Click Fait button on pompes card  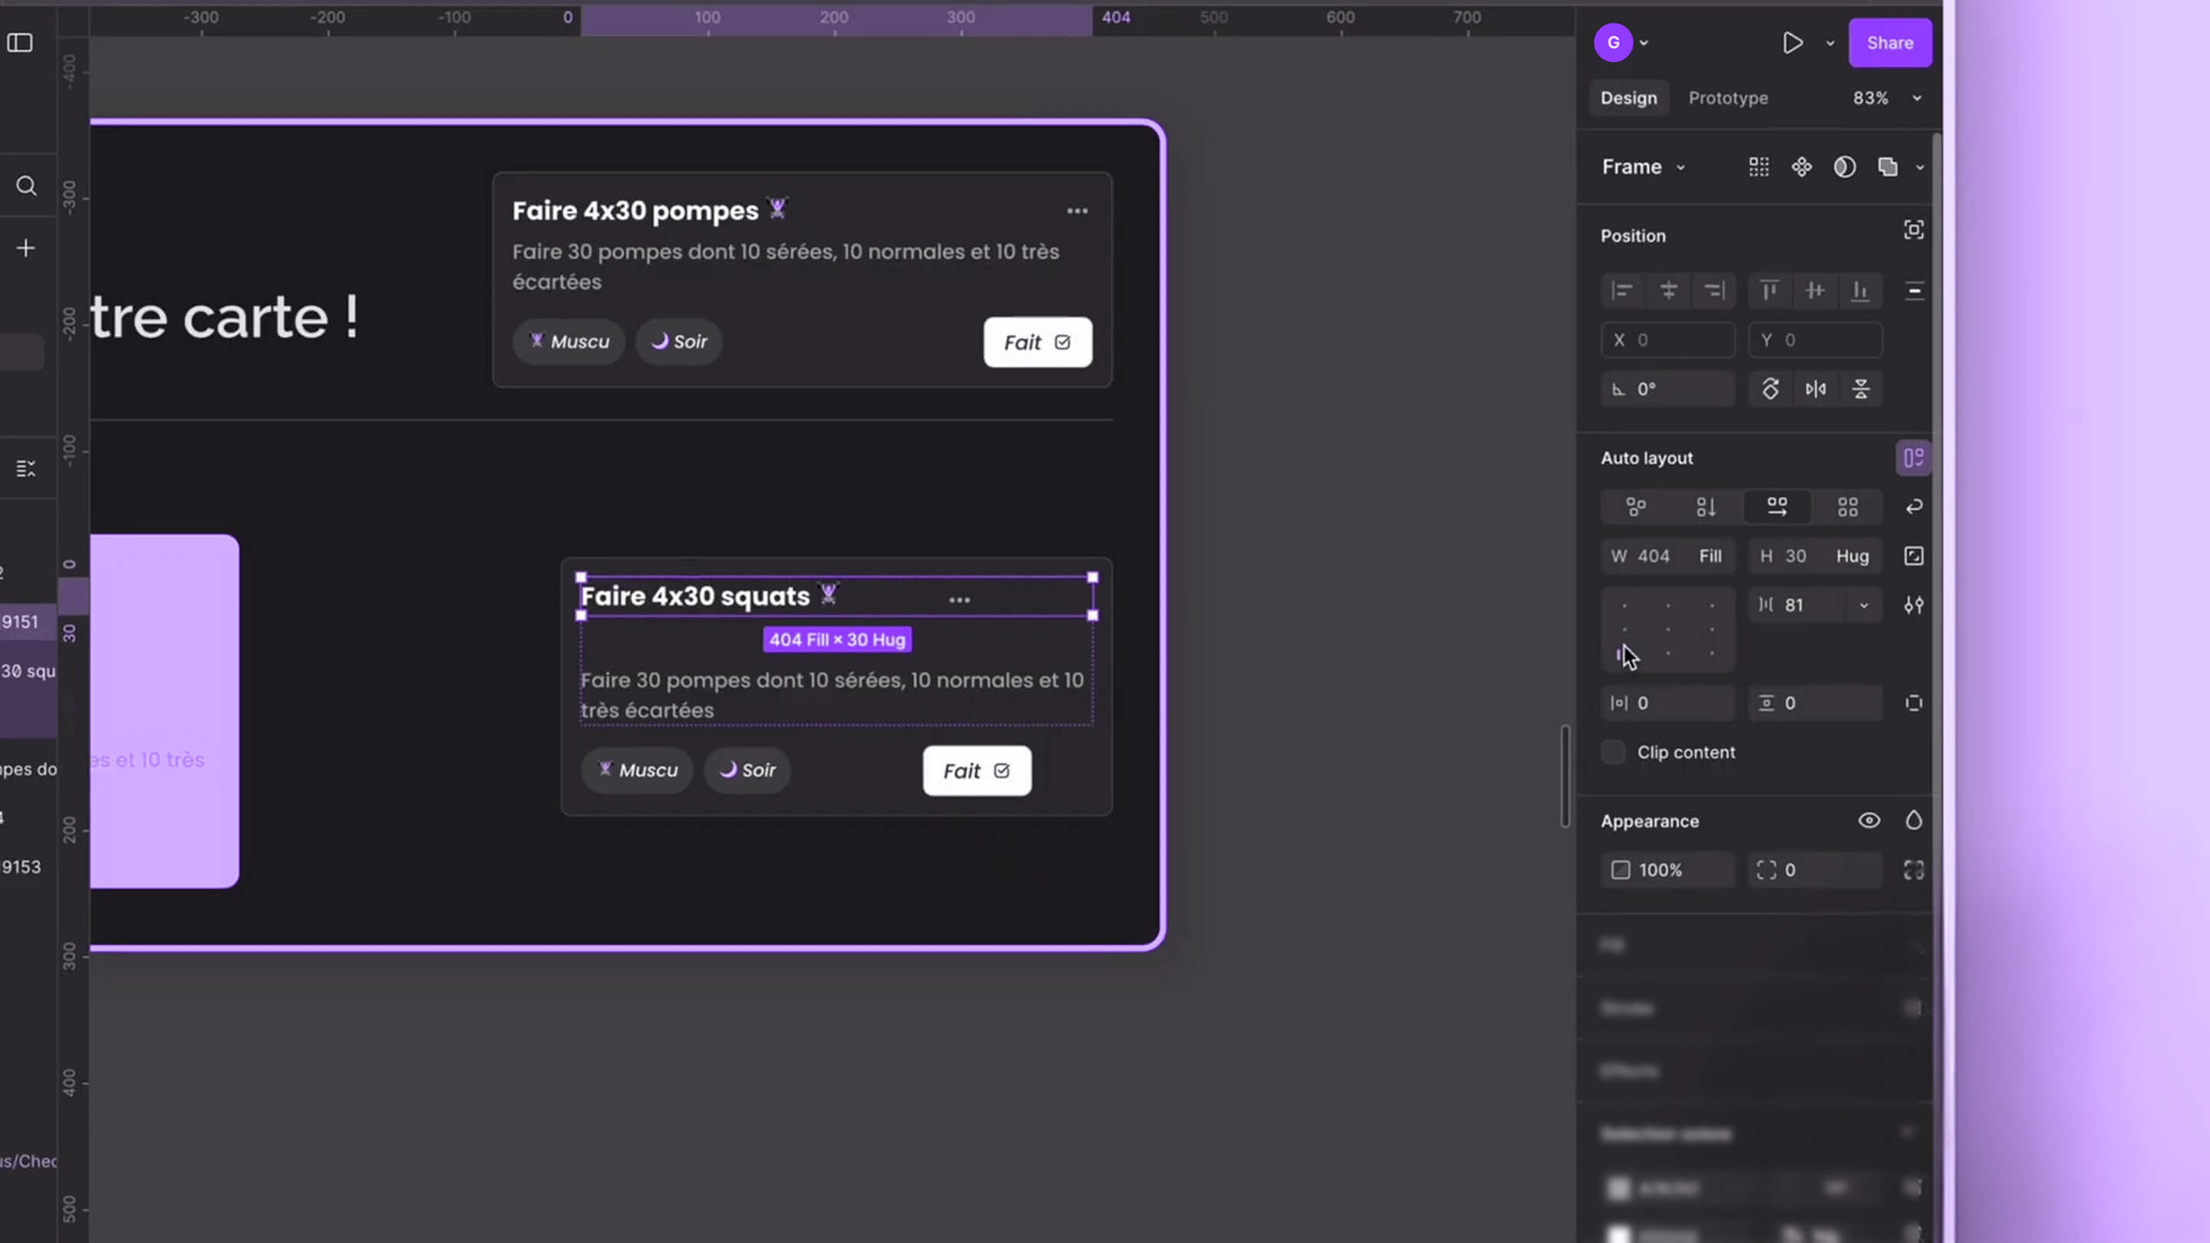pos(1037,342)
